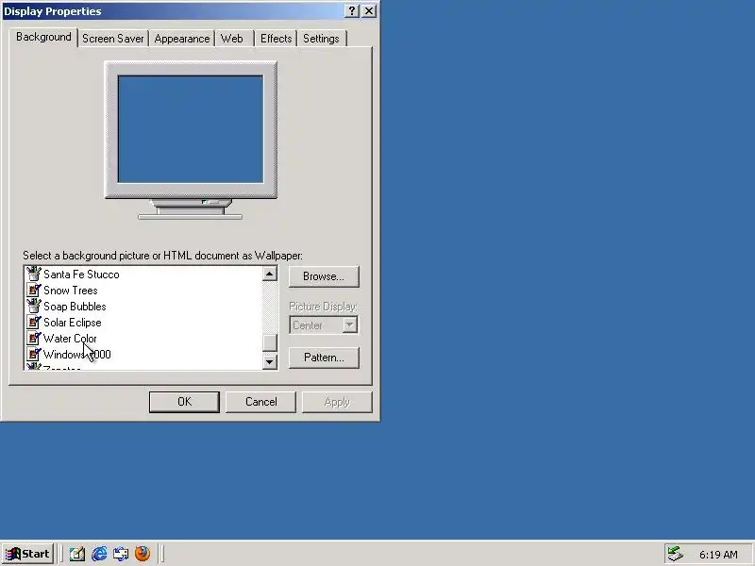Open the Pattern... dialog button
Image resolution: width=755 pixels, height=566 pixels.
click(x=324, y=358)
